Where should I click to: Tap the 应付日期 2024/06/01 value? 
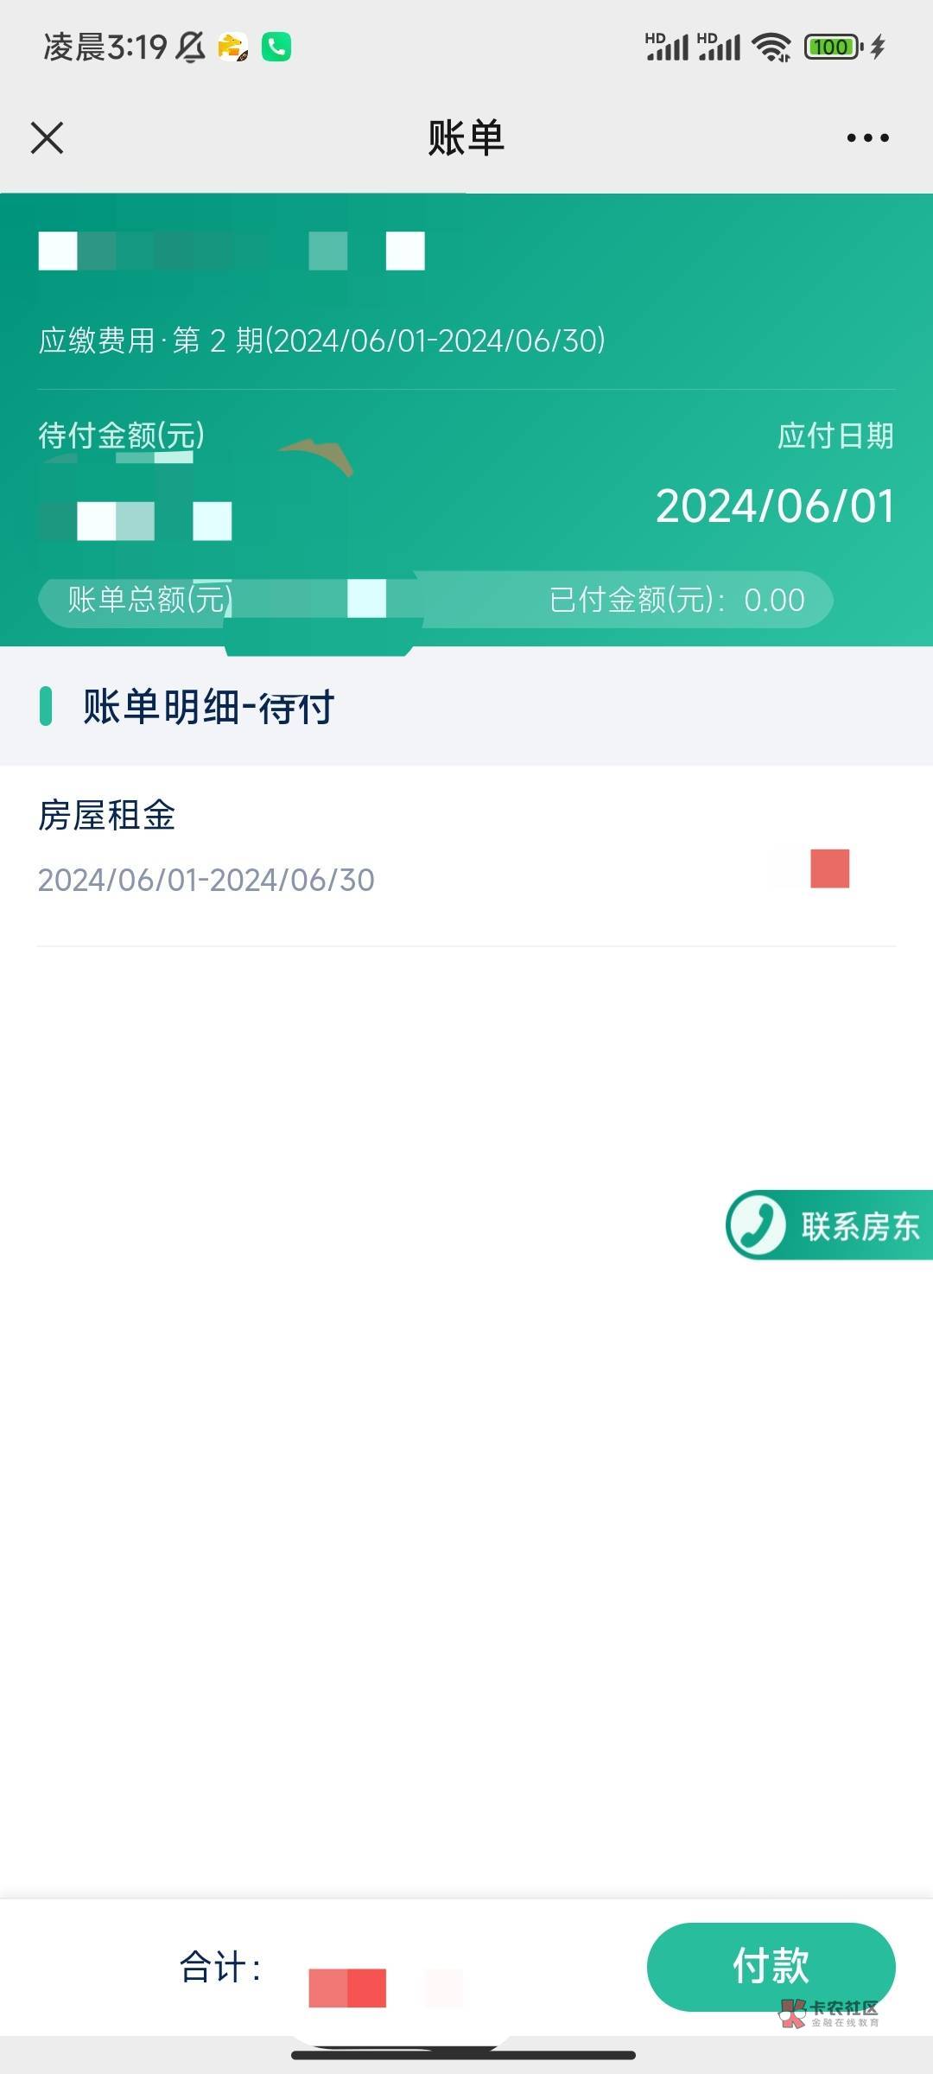coord(775,506)
